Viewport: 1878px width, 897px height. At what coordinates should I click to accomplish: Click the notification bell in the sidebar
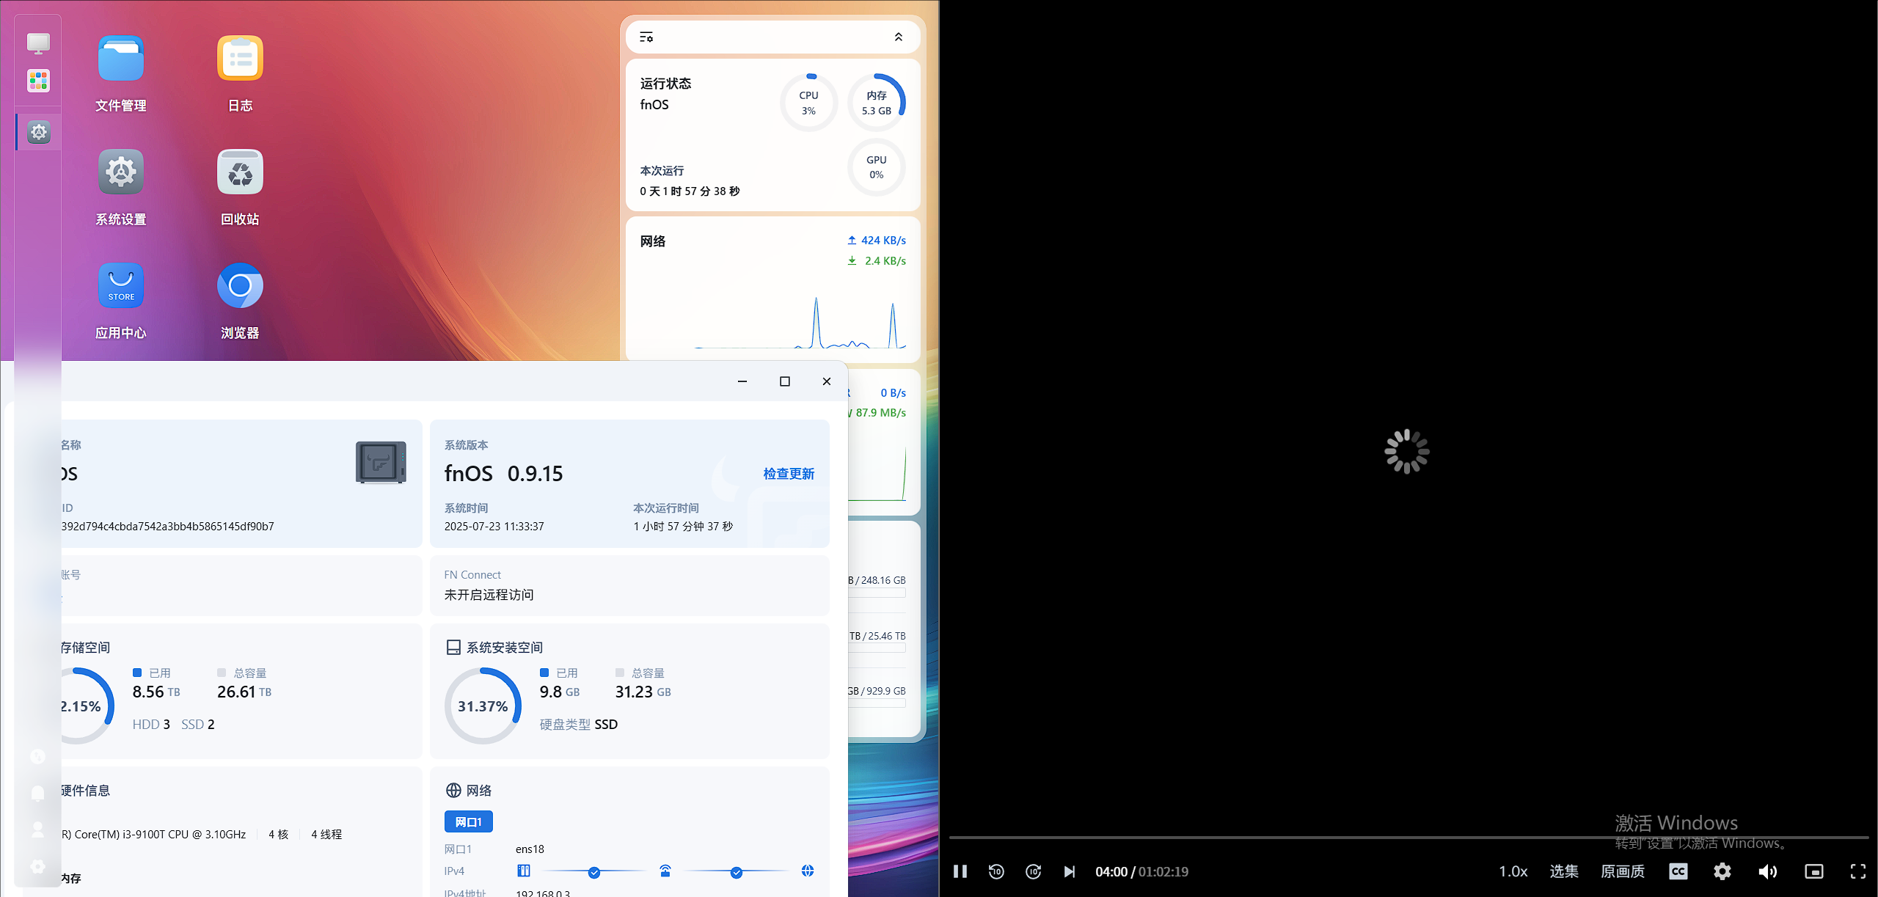click(x=38, y=793)
